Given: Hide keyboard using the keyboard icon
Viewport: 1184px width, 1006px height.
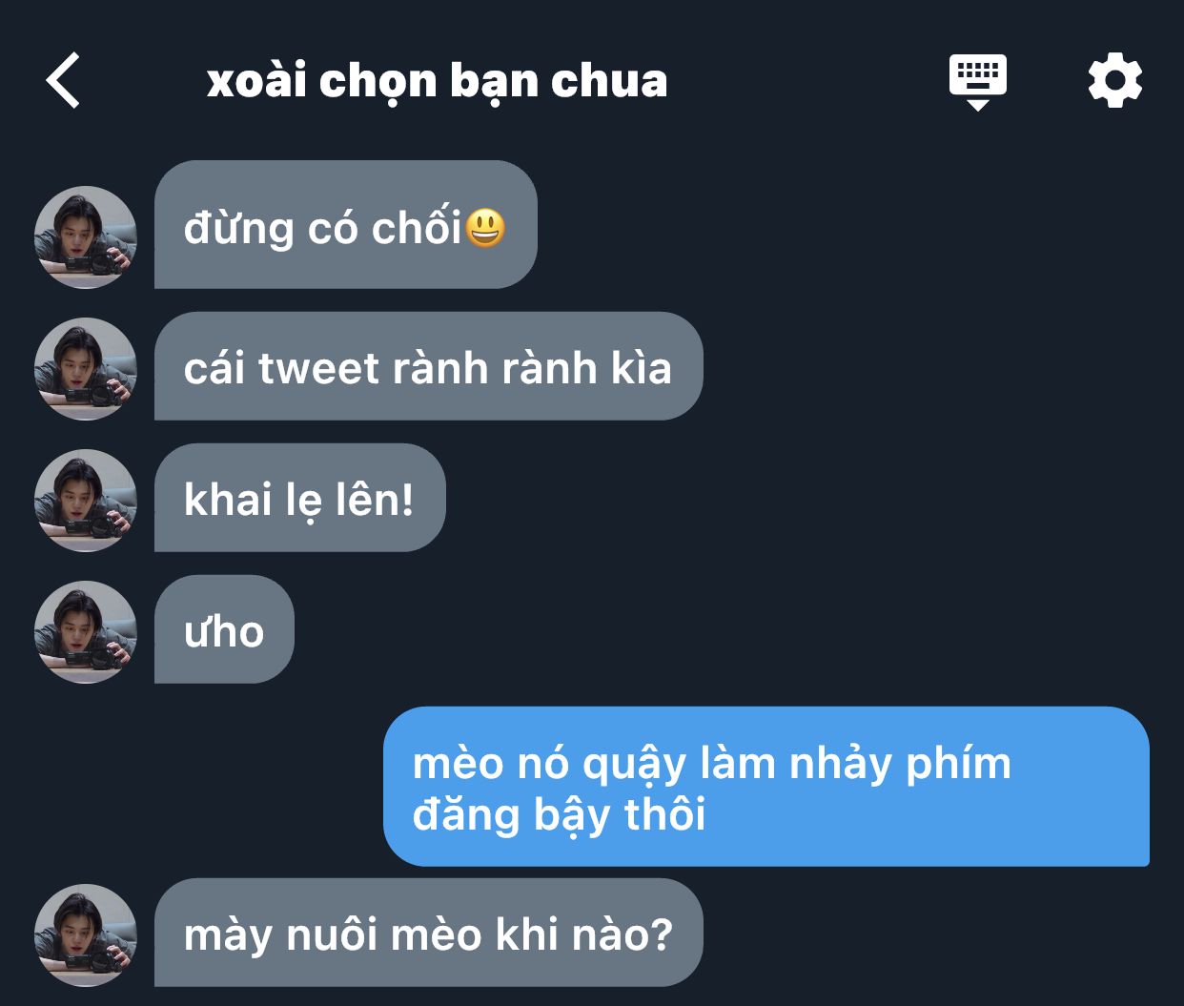Looking at the screenshot, I should tap(978, 82).
